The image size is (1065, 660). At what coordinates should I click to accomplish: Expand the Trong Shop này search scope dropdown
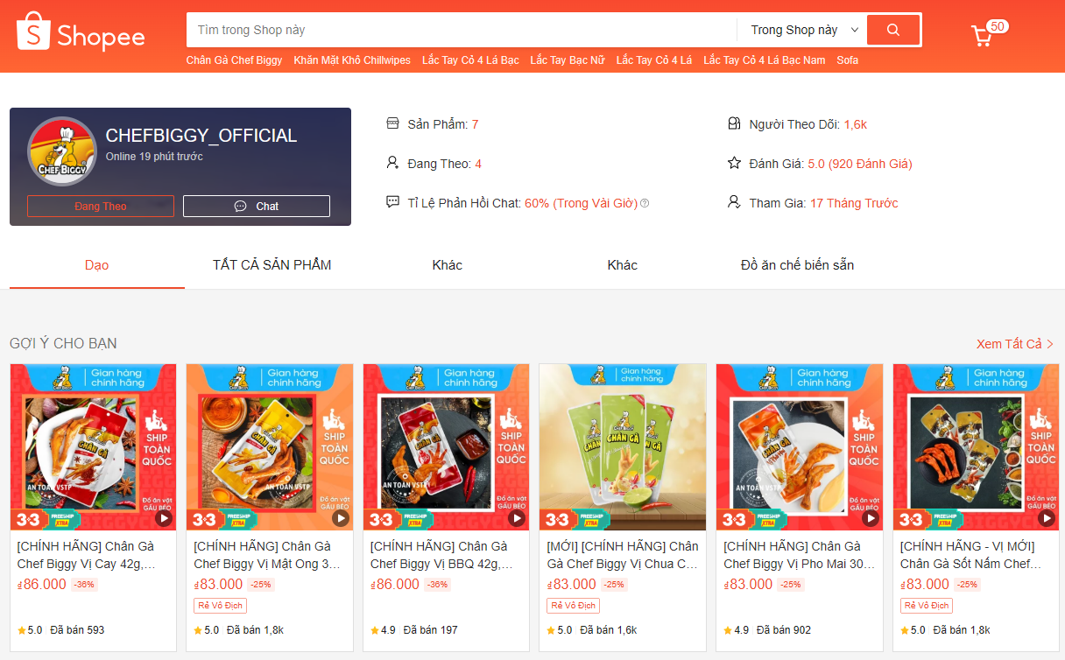[x=805, y=30]
